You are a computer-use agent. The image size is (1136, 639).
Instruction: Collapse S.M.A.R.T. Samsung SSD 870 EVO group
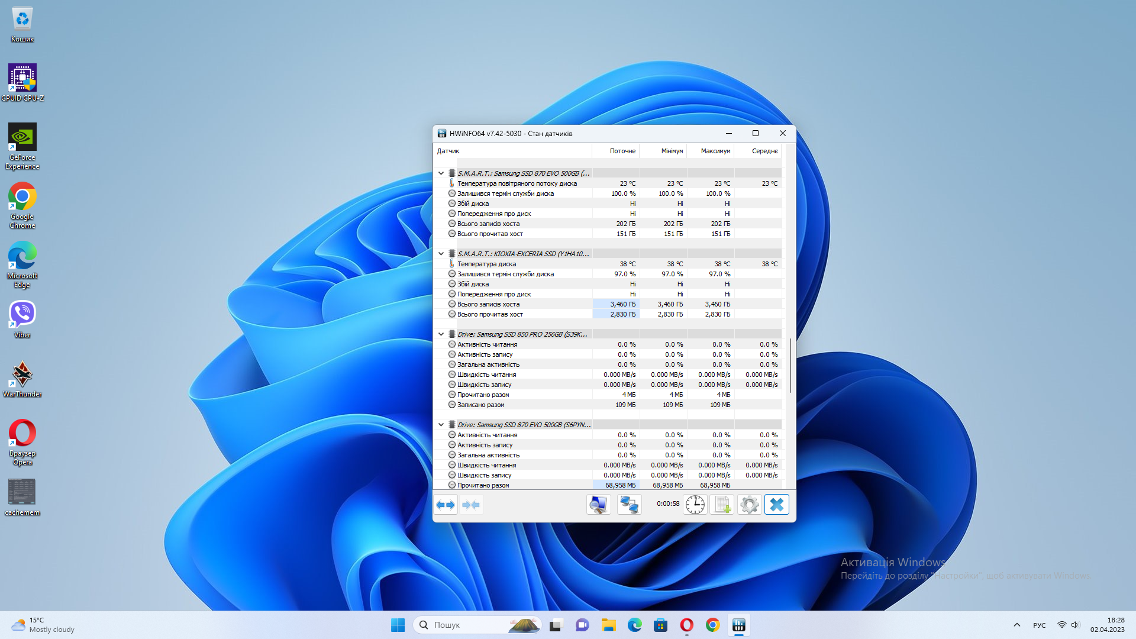pos(441,173)
